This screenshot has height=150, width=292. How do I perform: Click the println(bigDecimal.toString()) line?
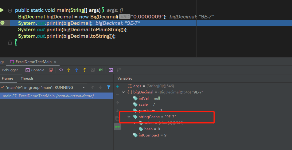pos(67,36)
